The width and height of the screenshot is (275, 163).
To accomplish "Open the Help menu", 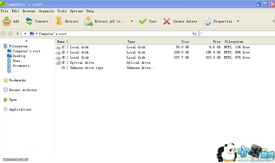I will click(x=90, y=11).
